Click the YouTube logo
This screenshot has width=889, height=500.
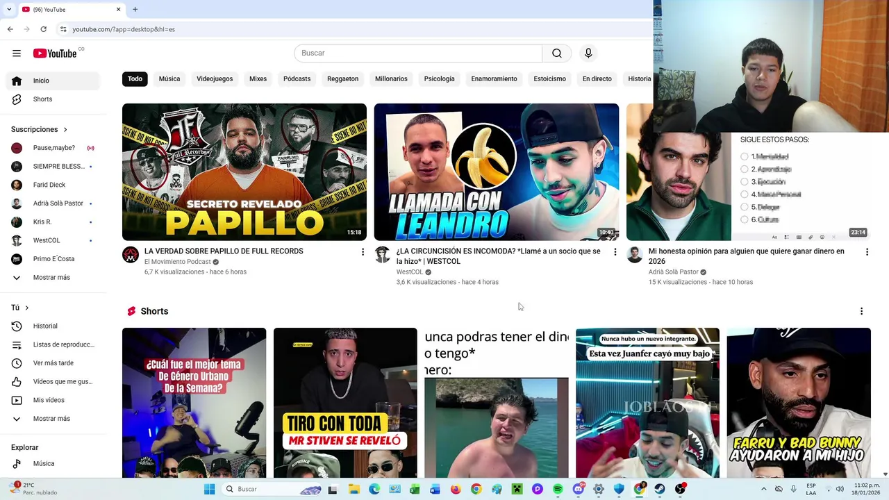pyautogui.click(x=55, y=53)
